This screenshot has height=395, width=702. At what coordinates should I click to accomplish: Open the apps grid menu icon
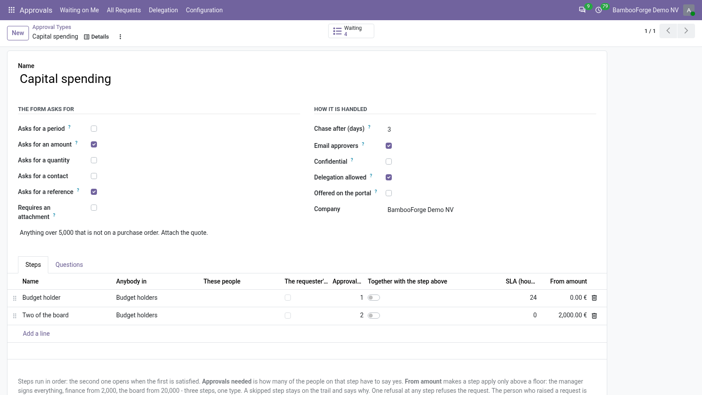[x=12, y=10]
